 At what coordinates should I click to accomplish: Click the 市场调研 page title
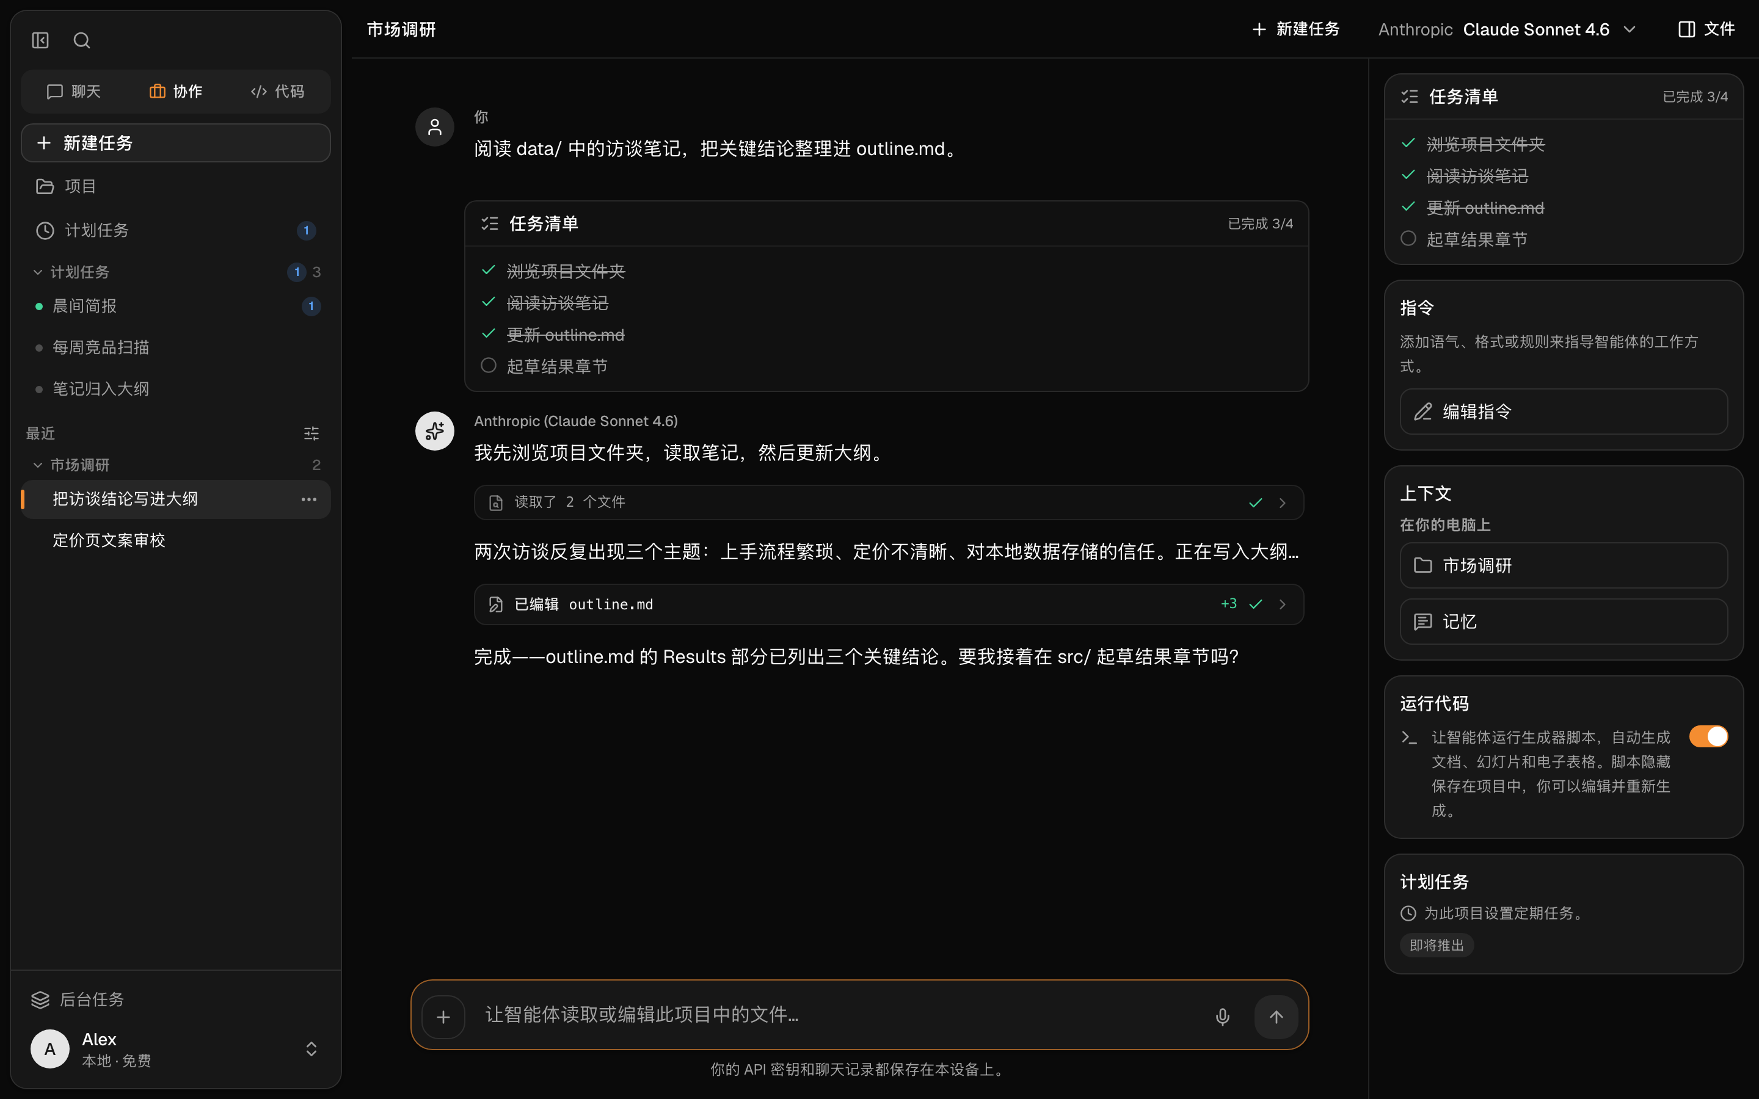(401, 29)
